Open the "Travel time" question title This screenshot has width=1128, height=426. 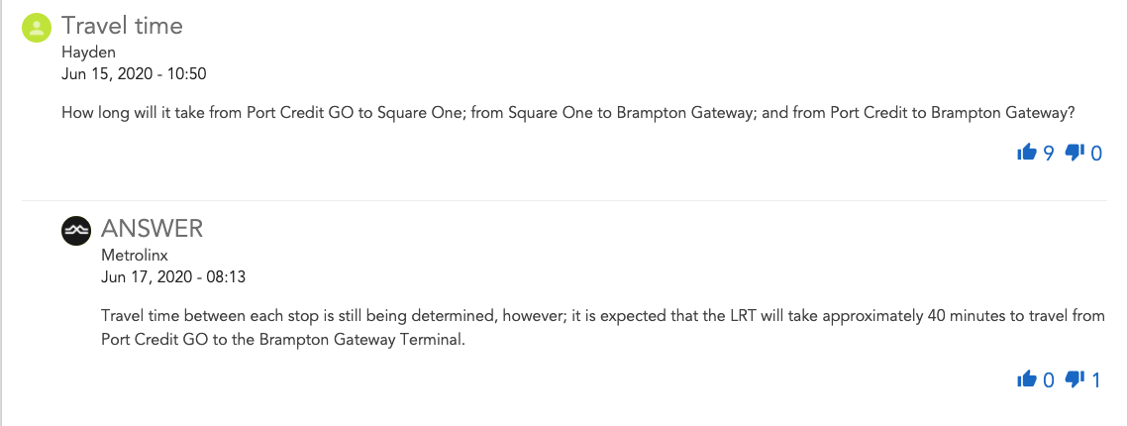pos(122,27)
